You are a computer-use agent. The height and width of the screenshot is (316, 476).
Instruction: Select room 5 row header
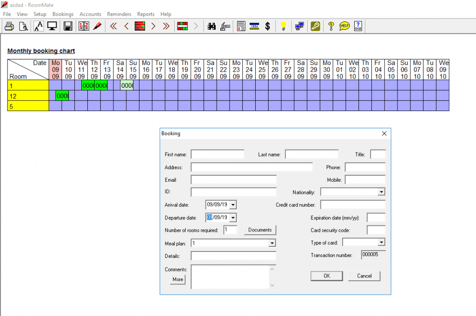point(28,106)
